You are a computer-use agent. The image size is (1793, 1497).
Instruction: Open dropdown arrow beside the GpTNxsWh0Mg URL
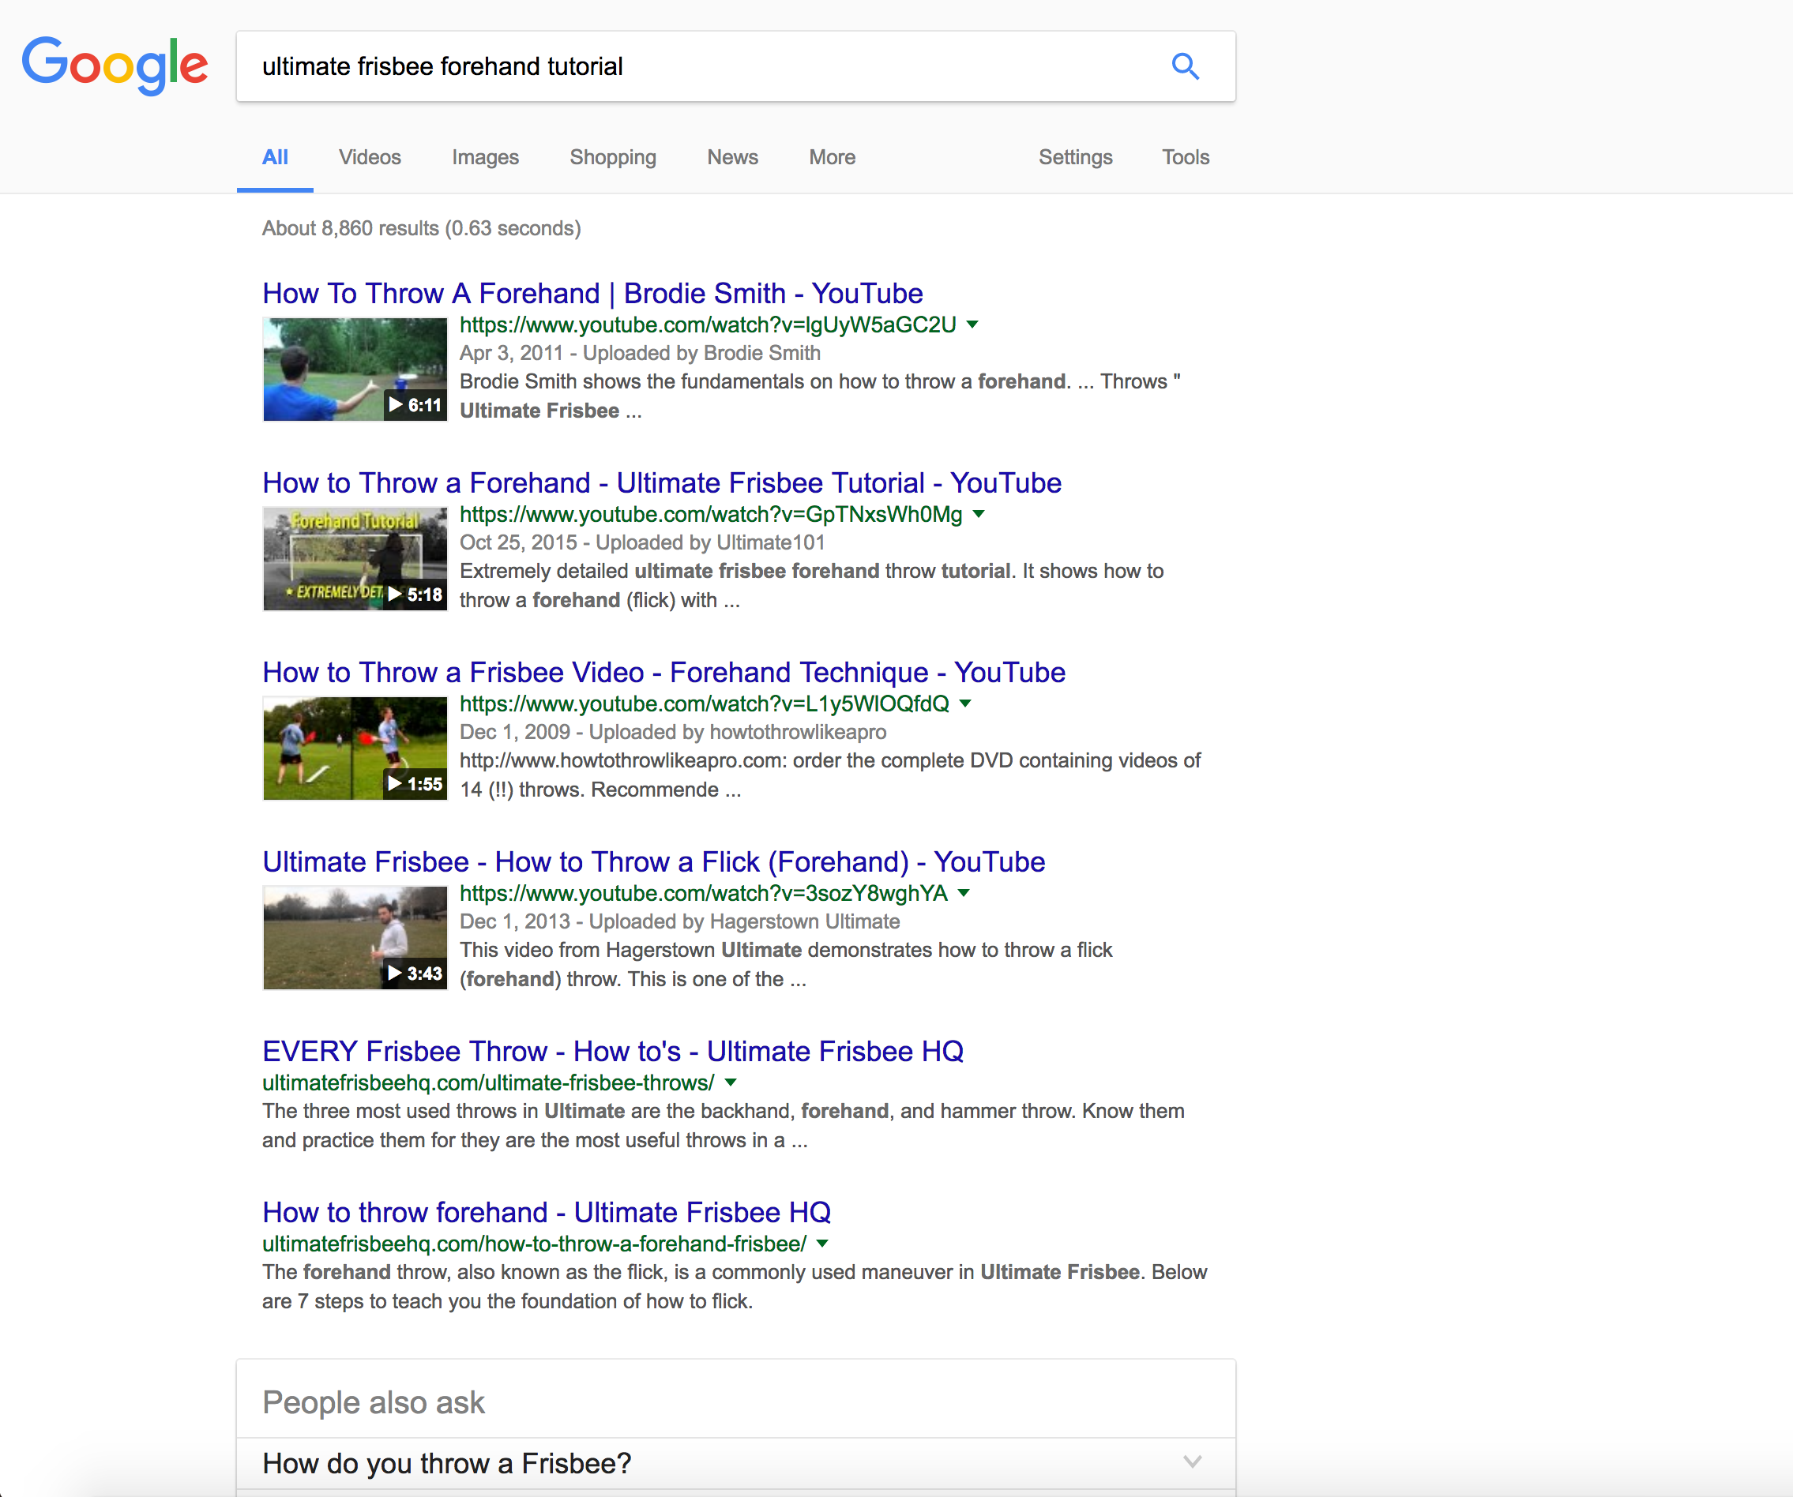(979, 514)
